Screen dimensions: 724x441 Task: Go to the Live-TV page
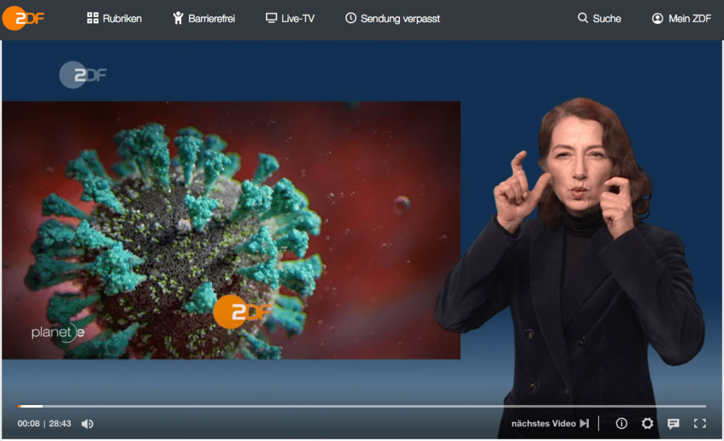point(289,18)
